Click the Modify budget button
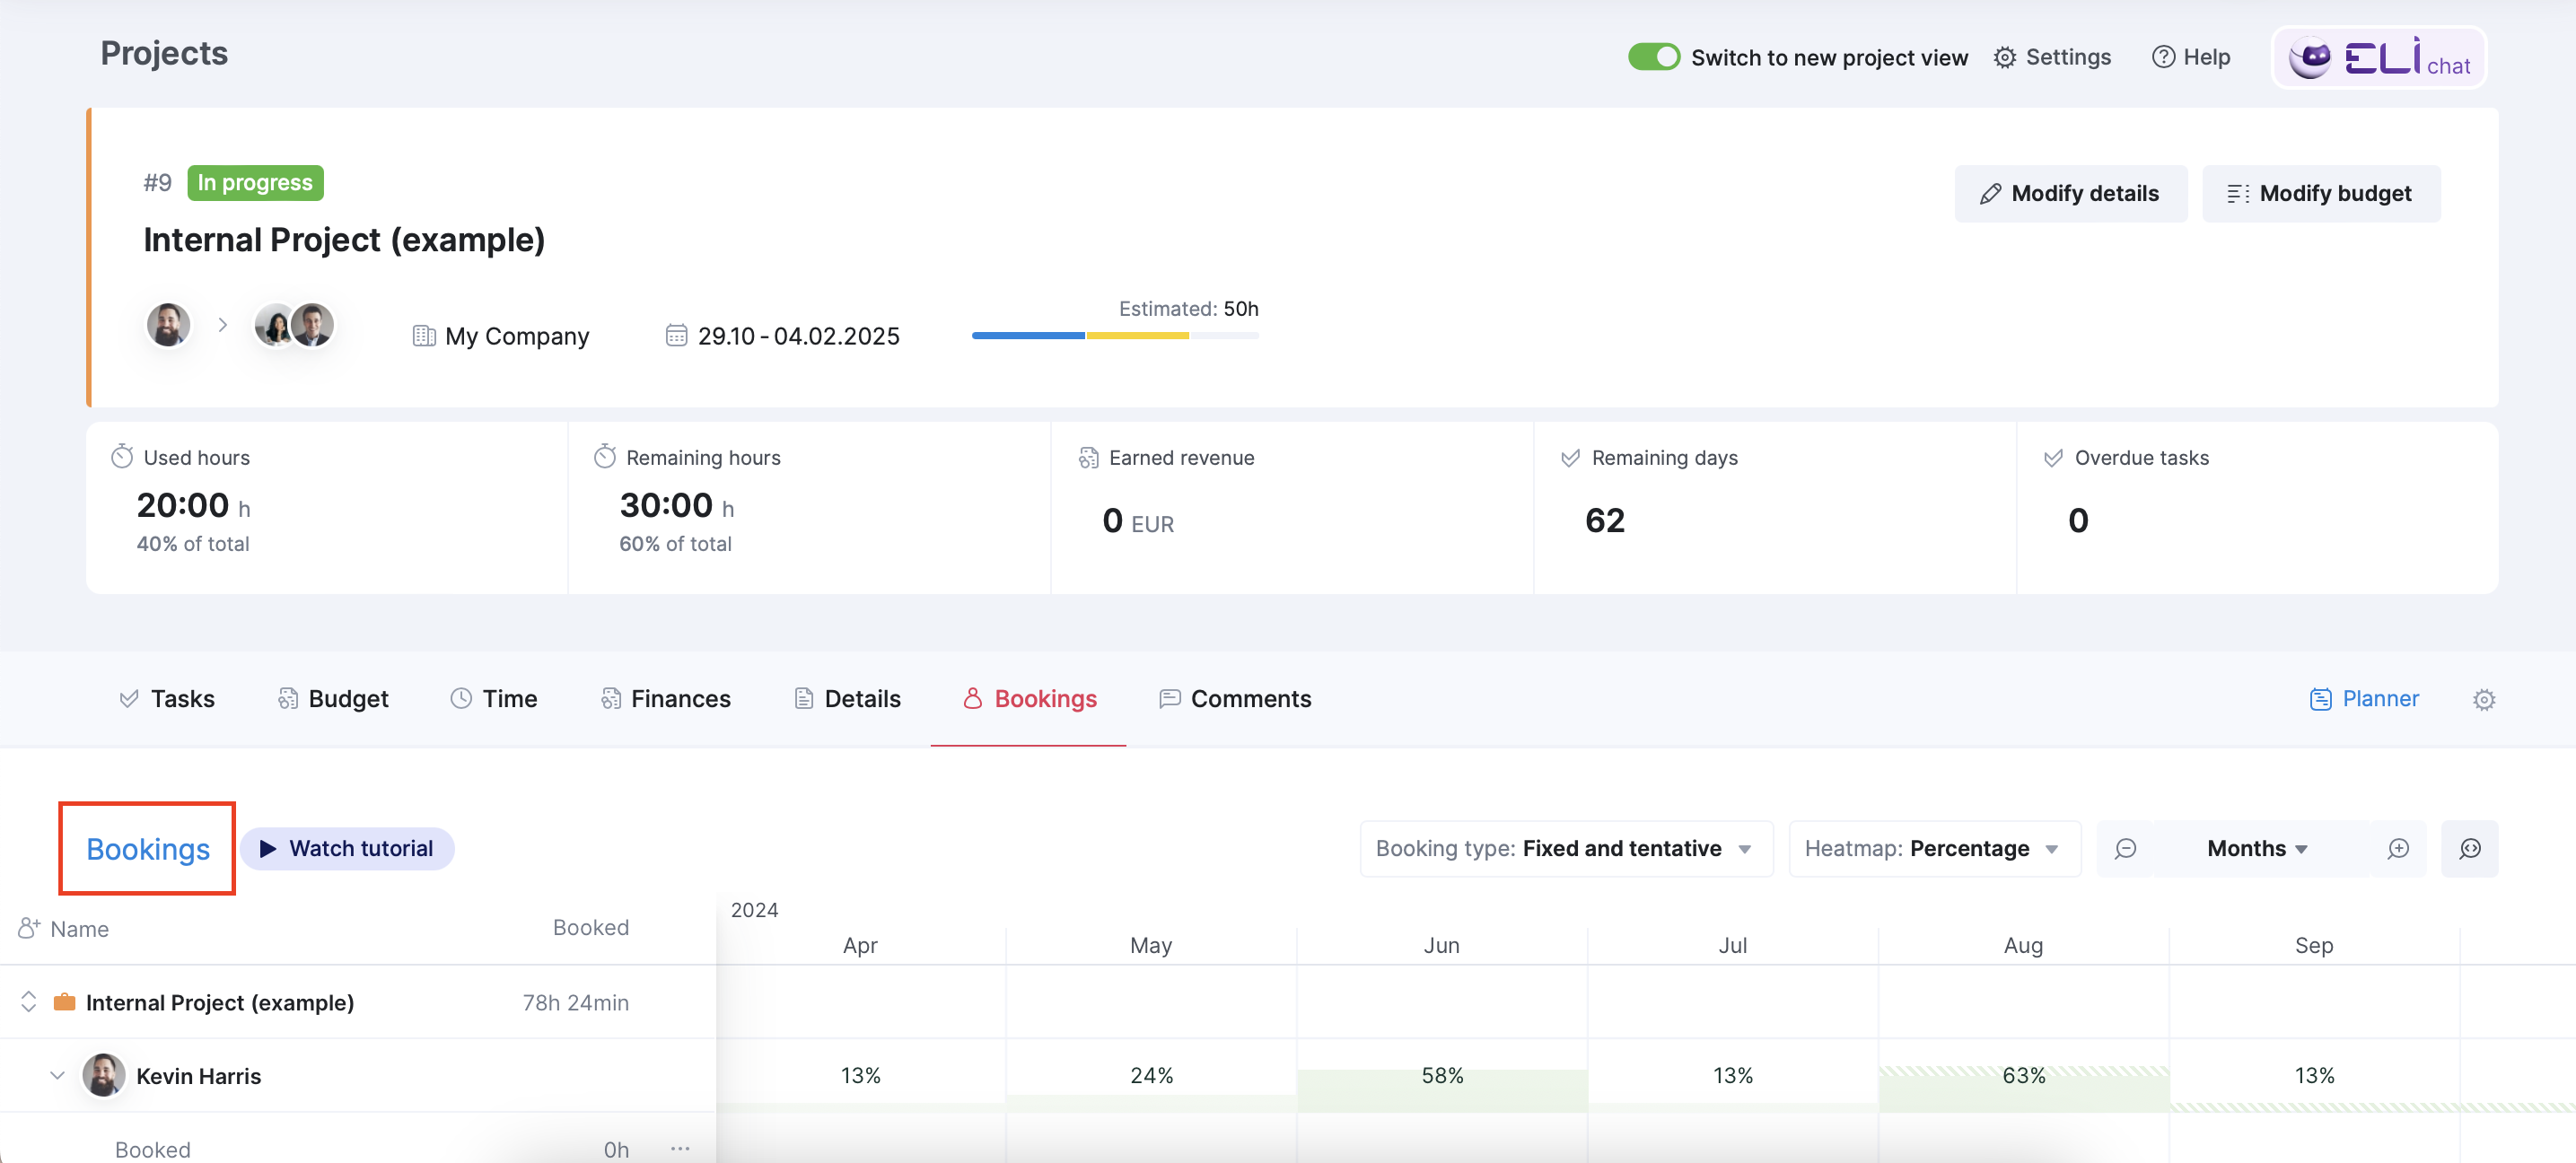 click(x=2320, y=193)
